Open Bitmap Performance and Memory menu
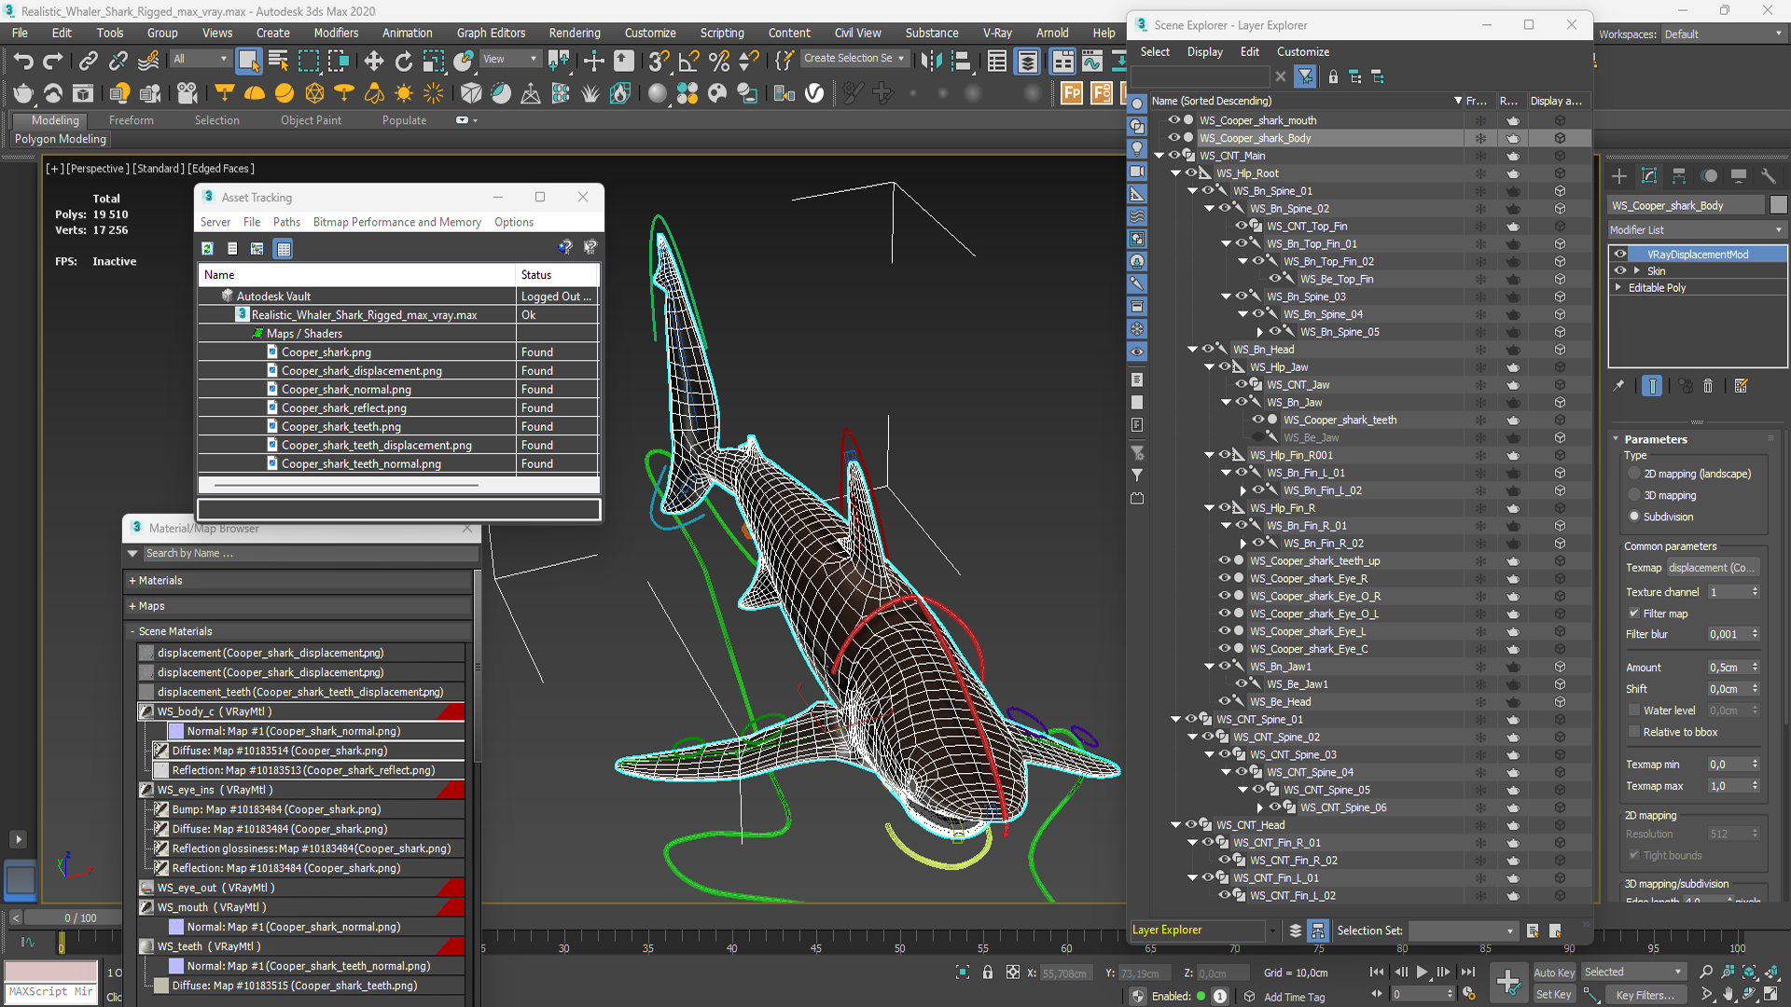 coord(397,223)
